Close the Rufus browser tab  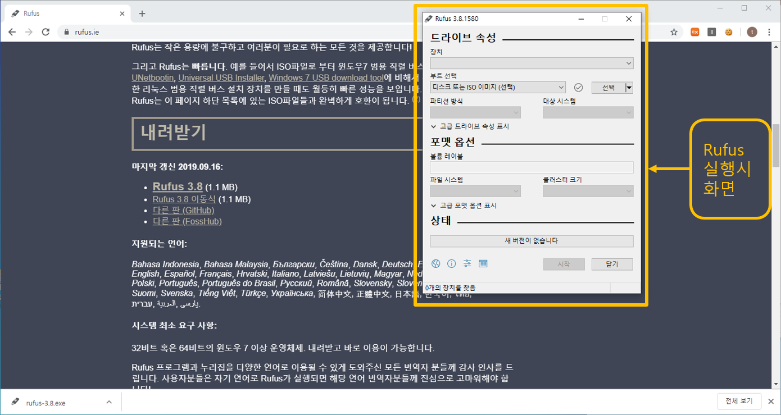pos(121,13)
